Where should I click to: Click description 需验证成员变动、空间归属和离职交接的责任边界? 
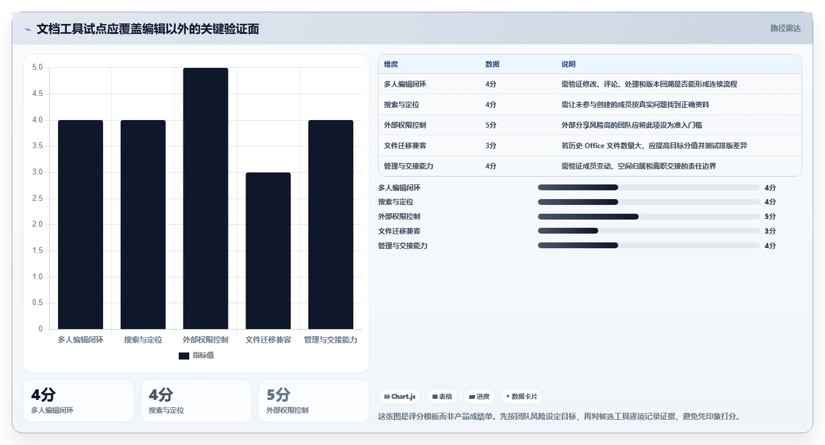(x=639, y=166)
